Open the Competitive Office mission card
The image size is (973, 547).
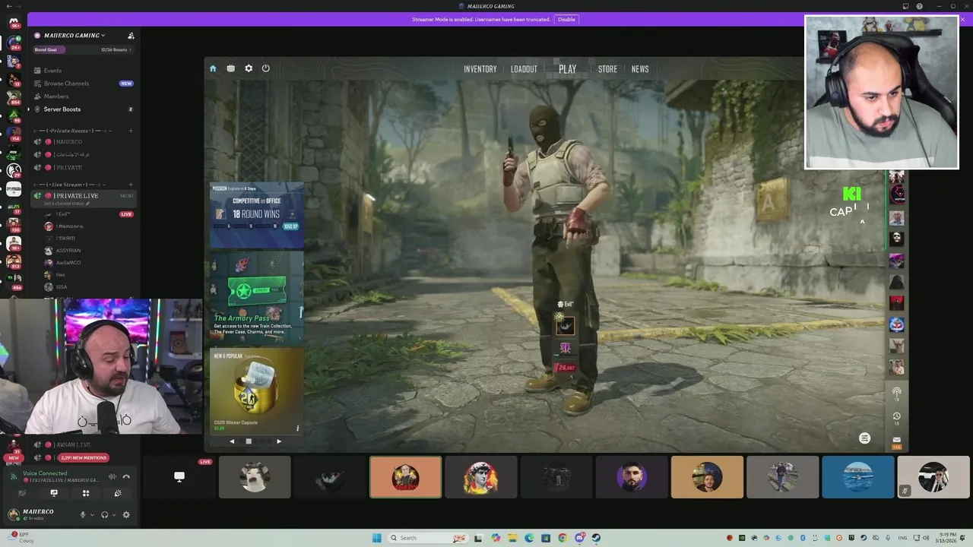click(257, 215)
